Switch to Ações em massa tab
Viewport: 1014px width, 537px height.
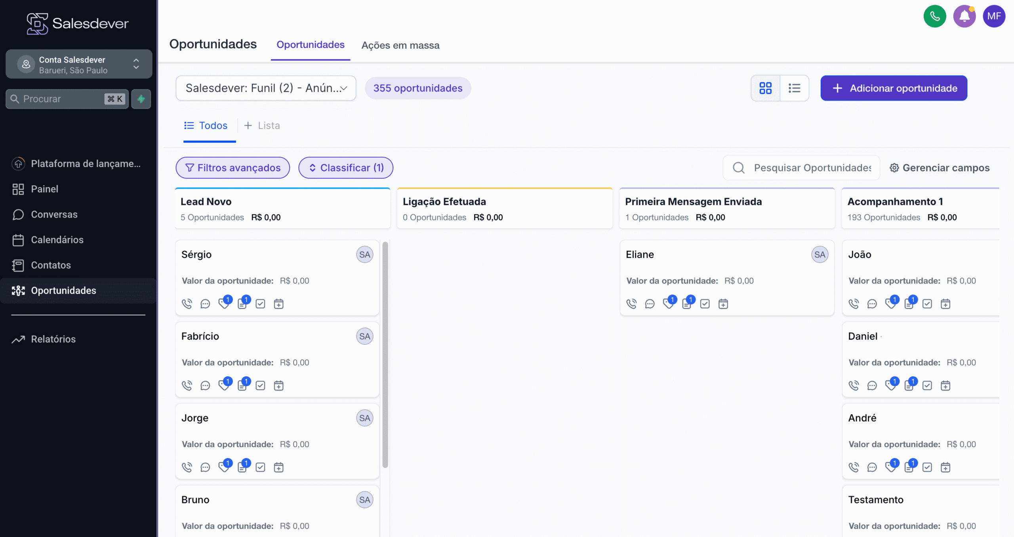coord(400,46)
